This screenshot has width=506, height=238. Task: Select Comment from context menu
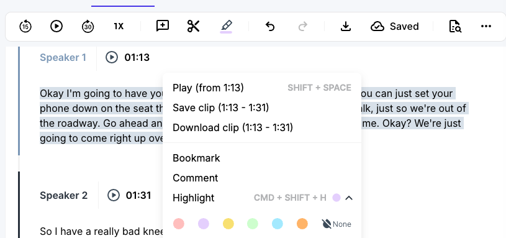tap(262, 178)
